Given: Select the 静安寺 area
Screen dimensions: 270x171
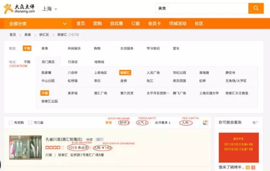Looking at the screenshot, I should tap(230, 73).
